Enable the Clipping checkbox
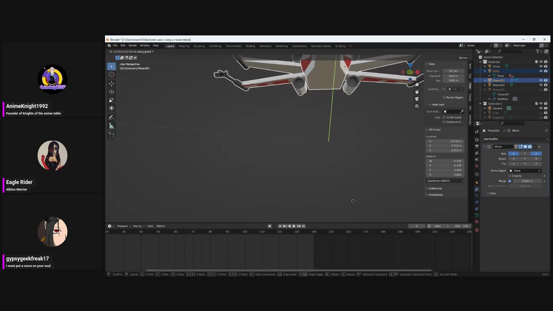 pos(510,176)
